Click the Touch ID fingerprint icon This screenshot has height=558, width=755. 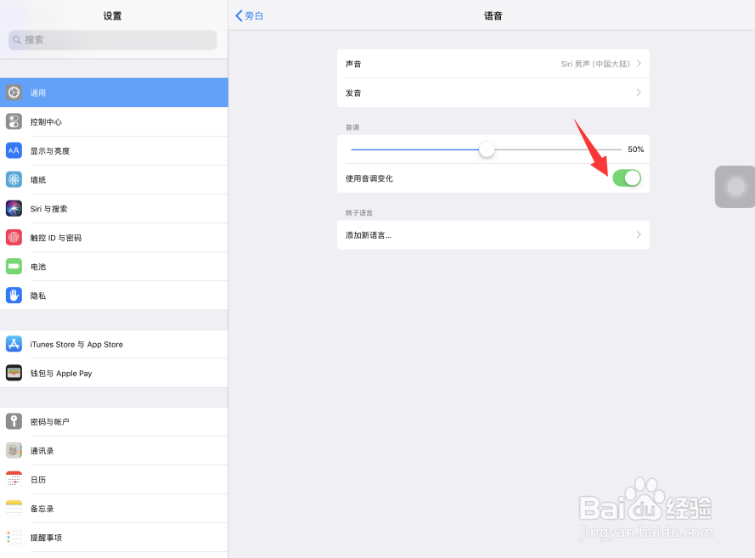(x=14, y=237)
